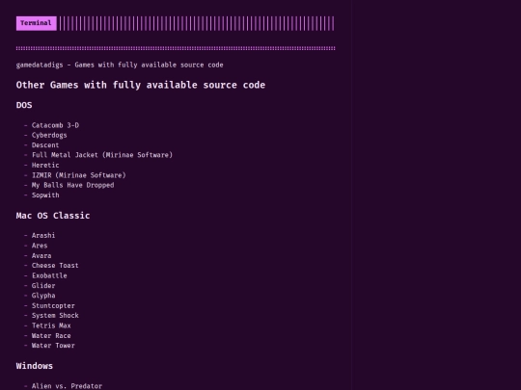
Task: Open the Cyberdogs entry
Action: coord(49,136)
